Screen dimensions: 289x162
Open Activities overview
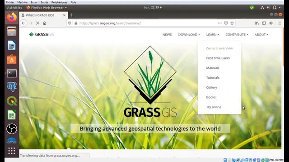click(14, 8)
